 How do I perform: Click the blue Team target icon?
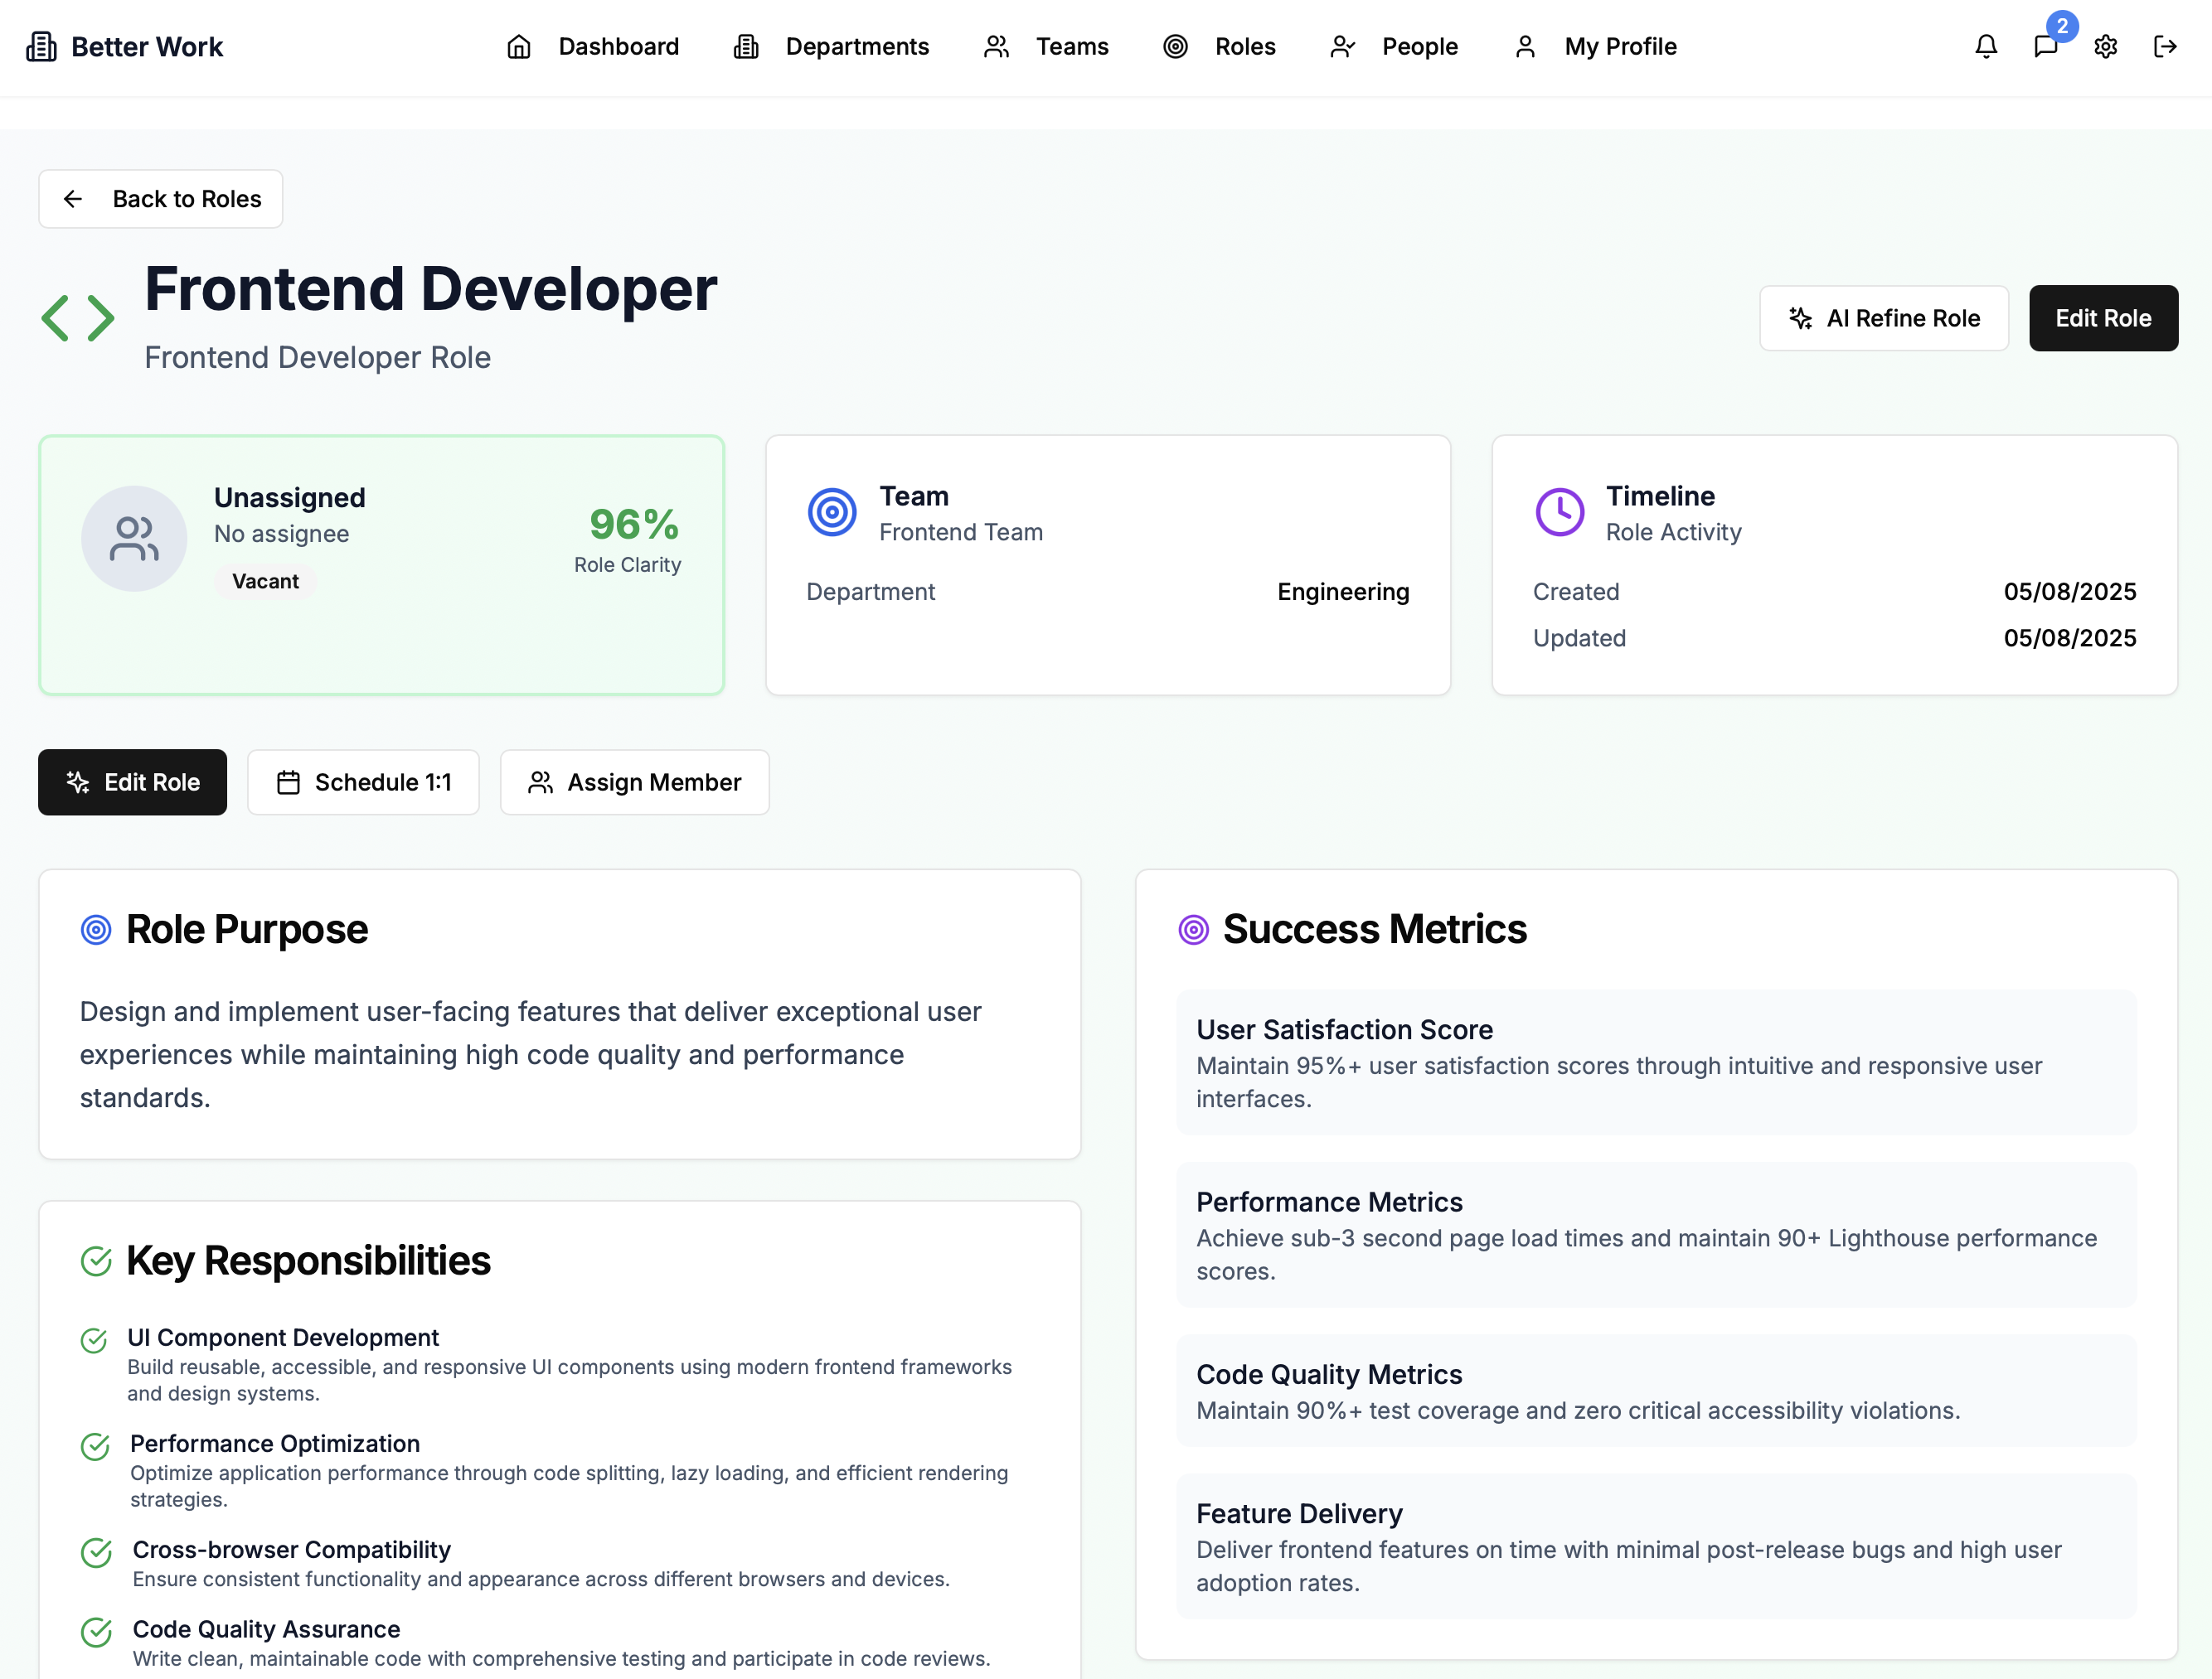click(832, 511)
